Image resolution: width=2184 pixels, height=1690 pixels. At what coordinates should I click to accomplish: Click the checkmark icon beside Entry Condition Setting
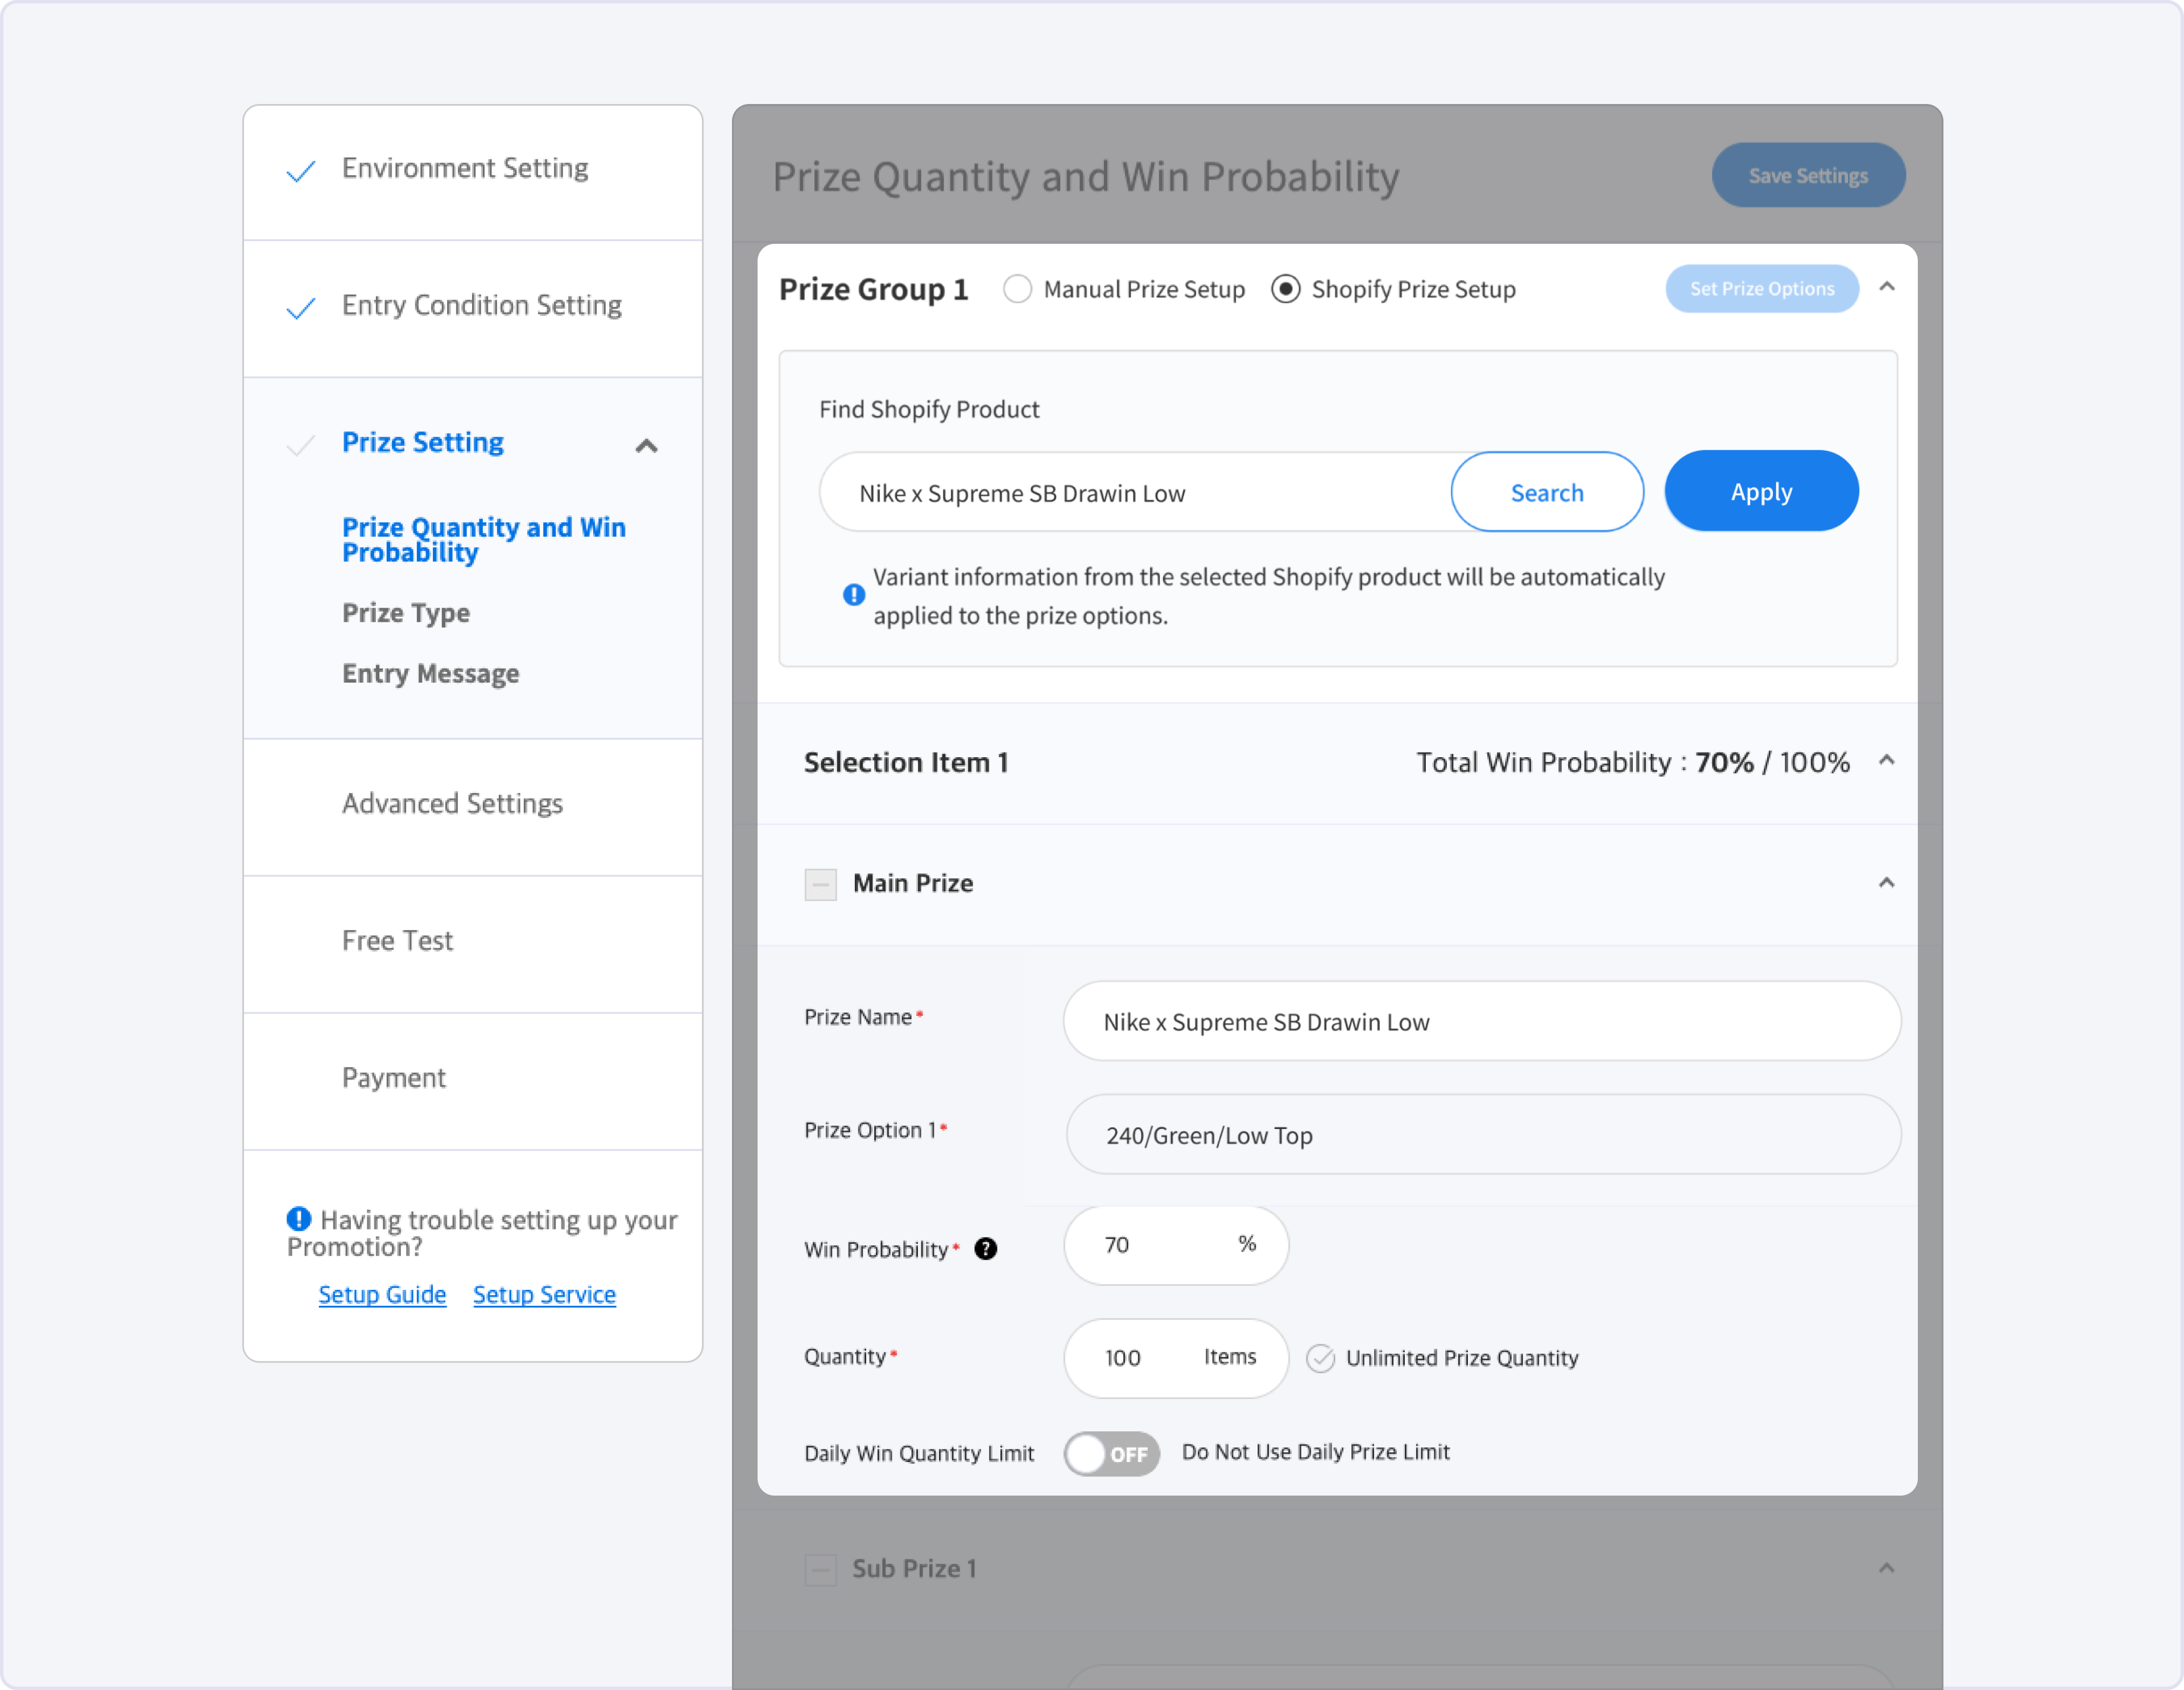point(301,308)
